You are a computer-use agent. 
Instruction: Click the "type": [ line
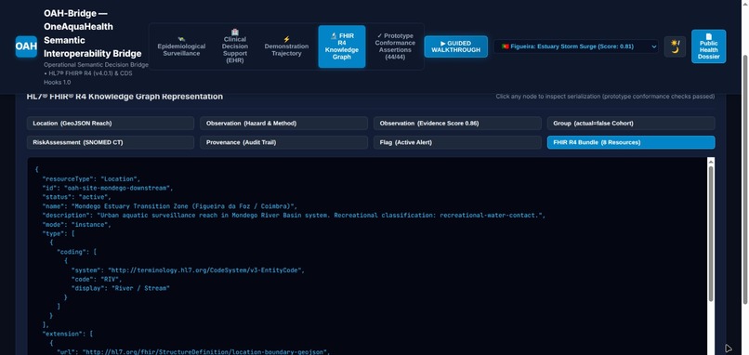[59, 233]
